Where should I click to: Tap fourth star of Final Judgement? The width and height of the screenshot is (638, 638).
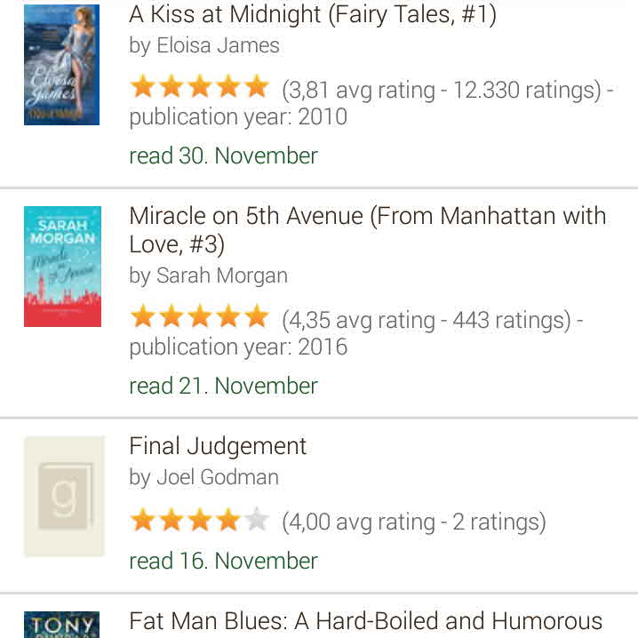(227, 520)
